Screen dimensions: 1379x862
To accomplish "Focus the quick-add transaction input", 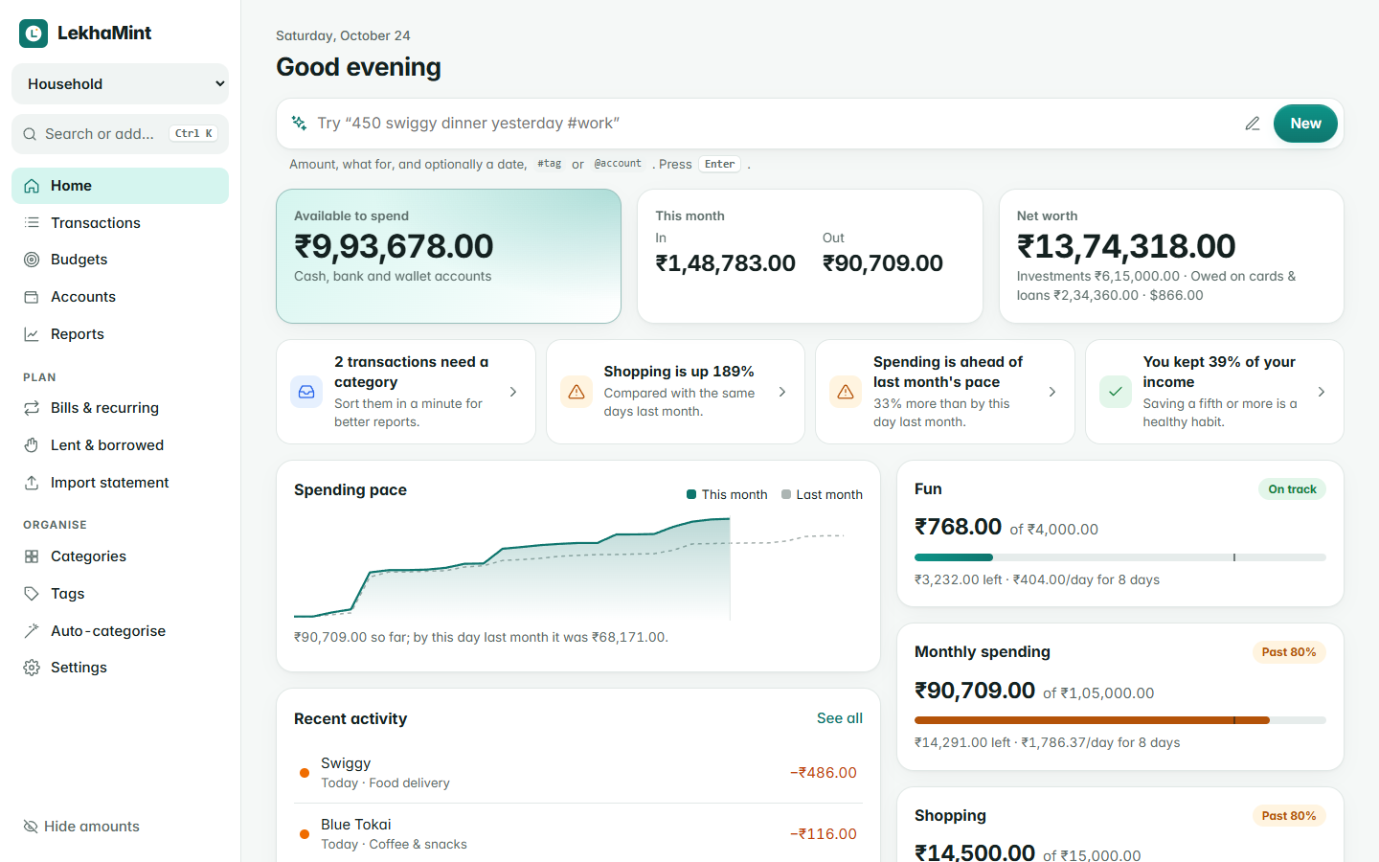I will click(x=774, y=124).
